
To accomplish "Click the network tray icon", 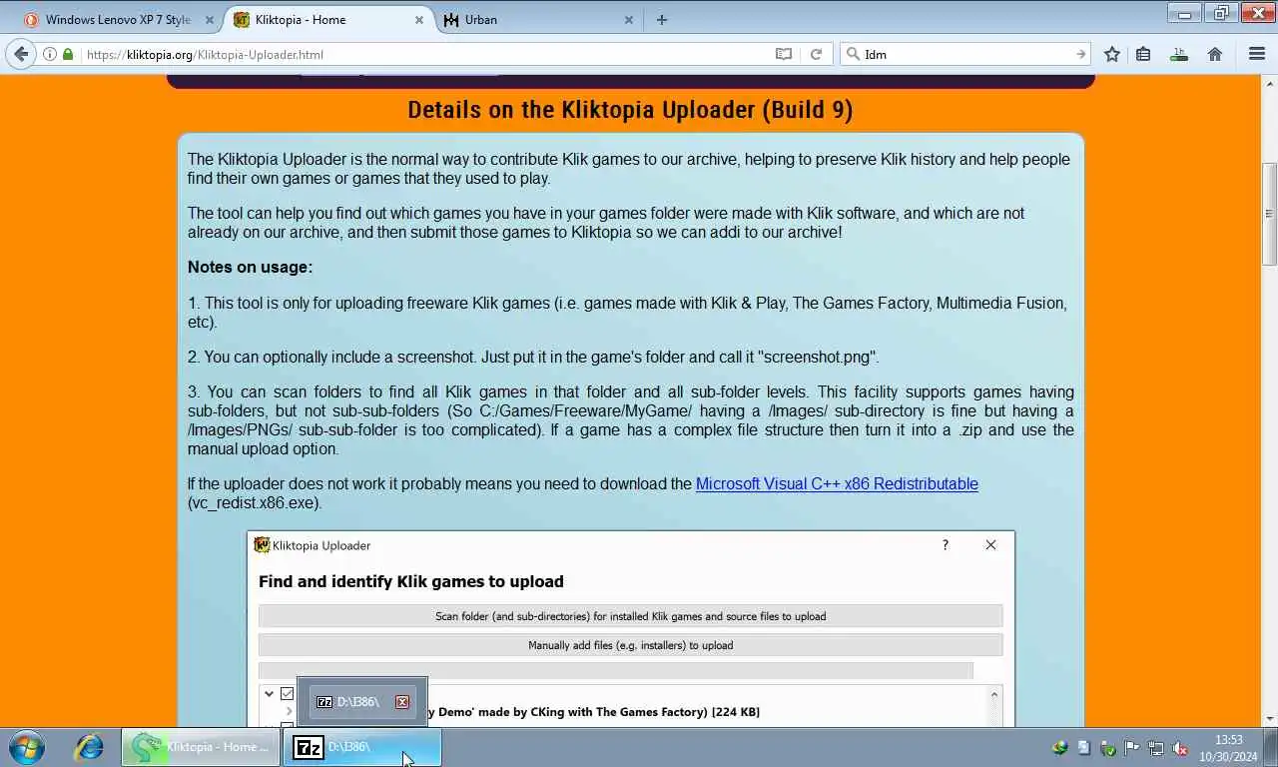I will click(1155, 747).
